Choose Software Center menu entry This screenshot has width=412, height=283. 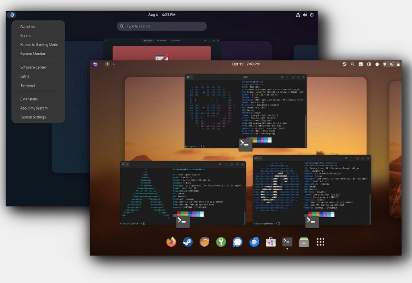coord(33,67)
